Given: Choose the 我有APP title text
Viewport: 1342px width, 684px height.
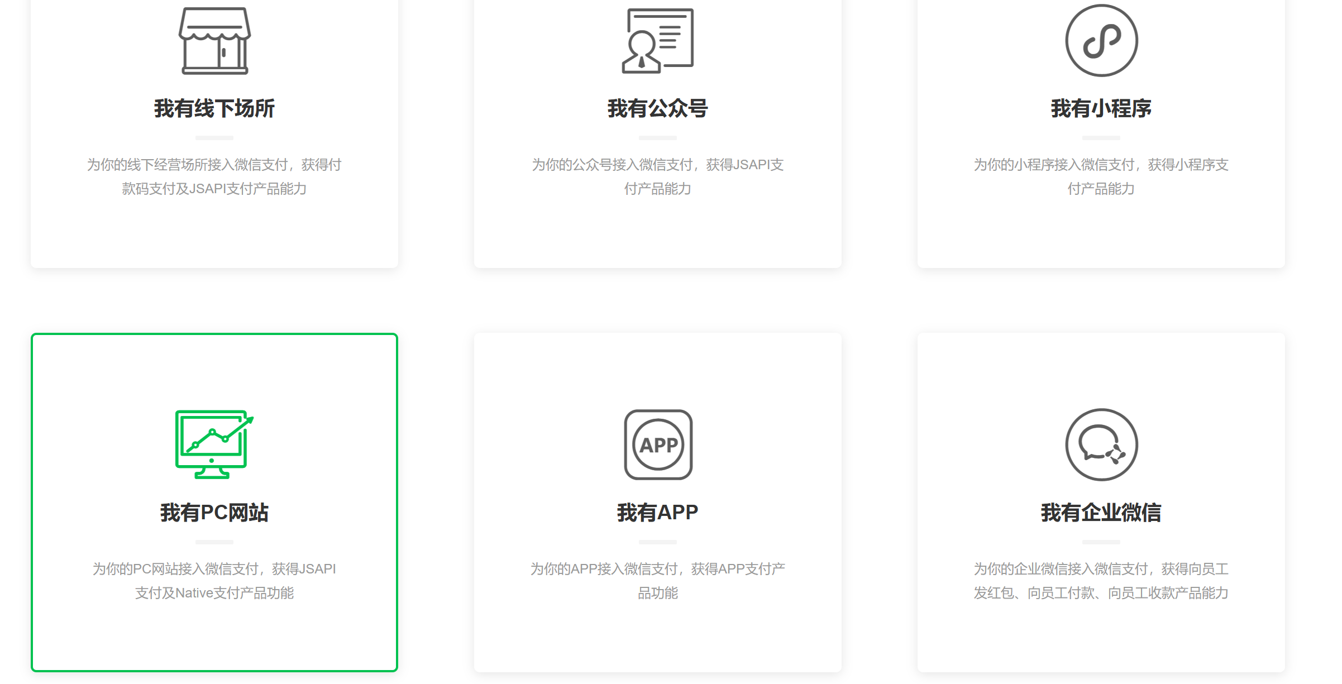Looking at the screenshot, I should pos(657,512).
